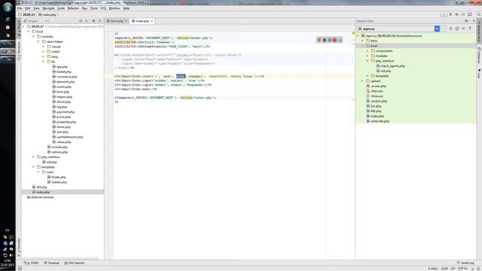The image size is (482, 271).
Task: Open the File menu
Action: tap(20, 8)
